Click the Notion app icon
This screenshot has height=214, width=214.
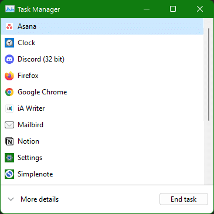[9, 141]
